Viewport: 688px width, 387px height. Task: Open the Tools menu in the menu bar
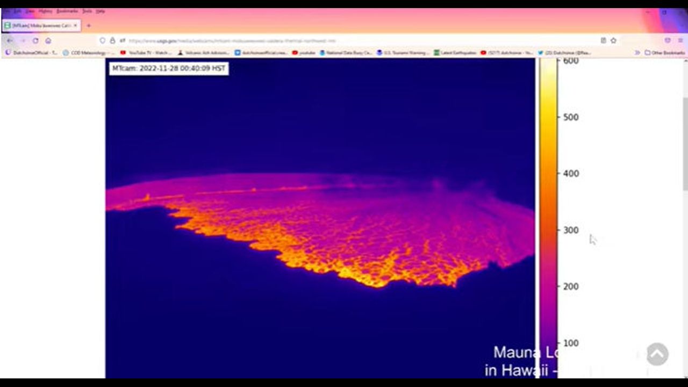[x=87, y=11]
